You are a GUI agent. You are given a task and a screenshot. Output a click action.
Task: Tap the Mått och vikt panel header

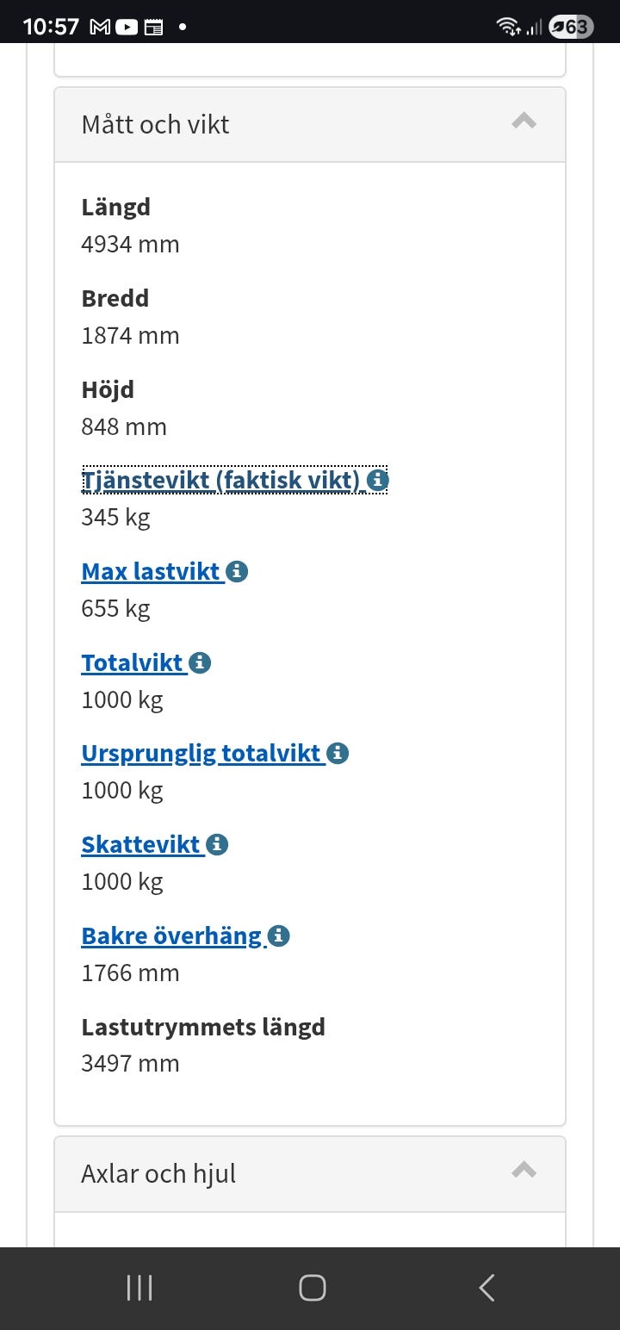click(258, 125)
